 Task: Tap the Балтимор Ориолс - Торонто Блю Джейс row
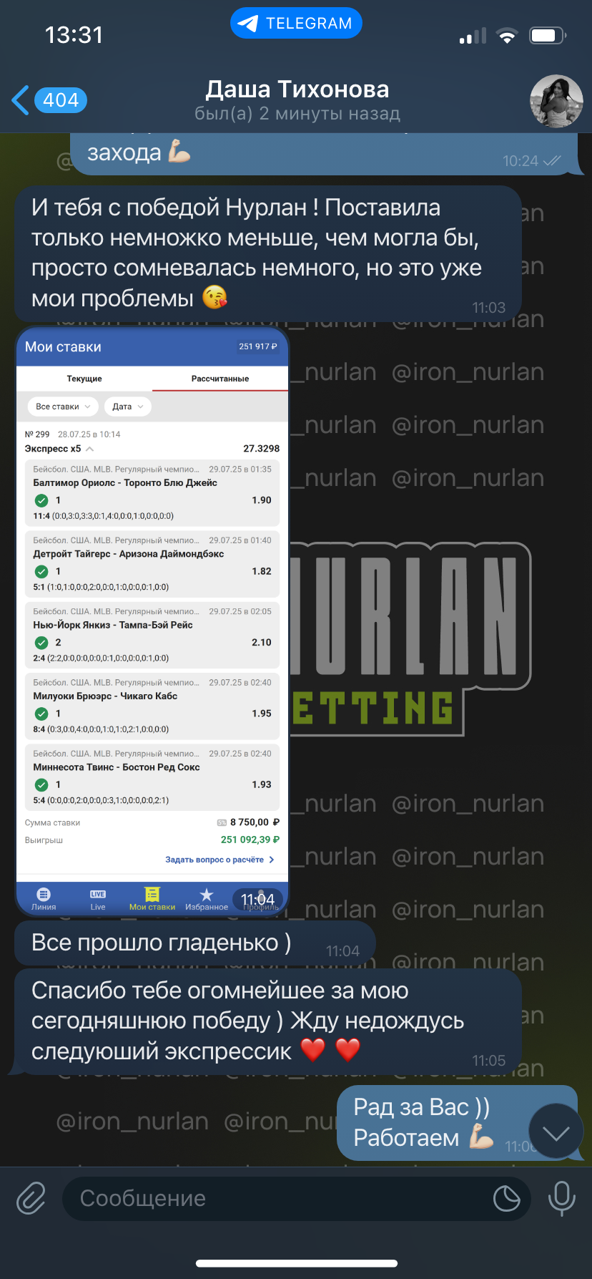pos(152,494)
